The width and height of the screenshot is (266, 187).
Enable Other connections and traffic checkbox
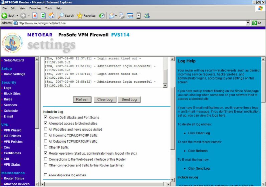tap(45, 165)
